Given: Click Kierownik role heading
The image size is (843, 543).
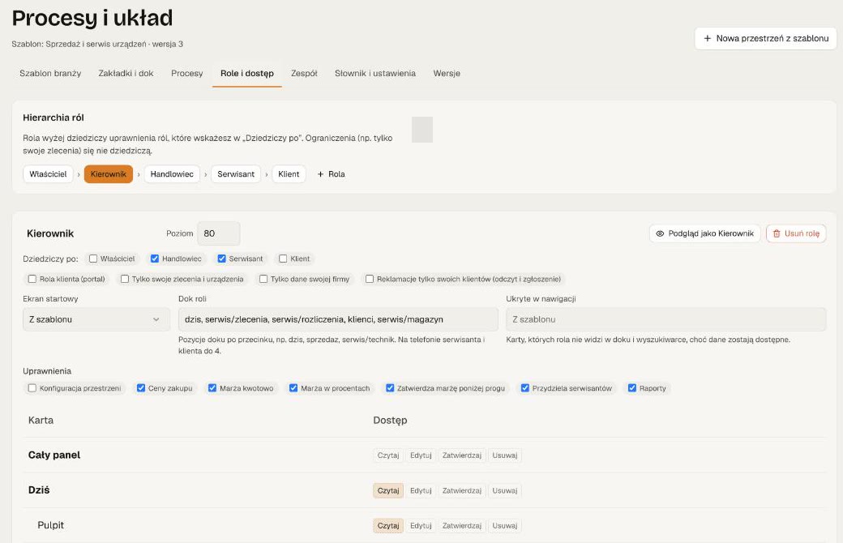Looking at the screenshot, I should (50, 233).
